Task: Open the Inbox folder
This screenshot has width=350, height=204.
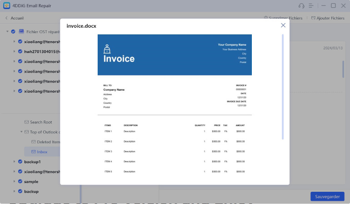Action: [42, 152]
